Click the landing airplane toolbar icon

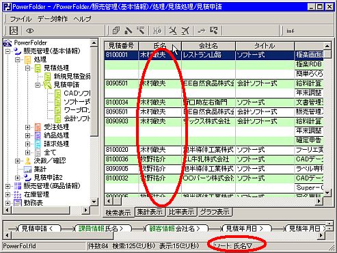click(173, 30)
